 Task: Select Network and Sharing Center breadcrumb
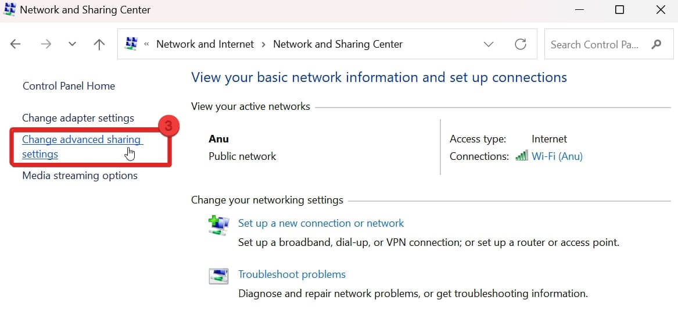point(338,44)
